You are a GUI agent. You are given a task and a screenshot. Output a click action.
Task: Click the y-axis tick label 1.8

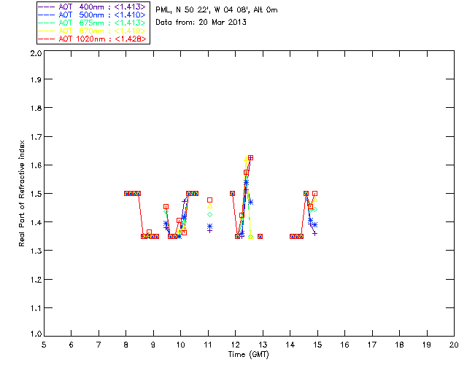36,108
